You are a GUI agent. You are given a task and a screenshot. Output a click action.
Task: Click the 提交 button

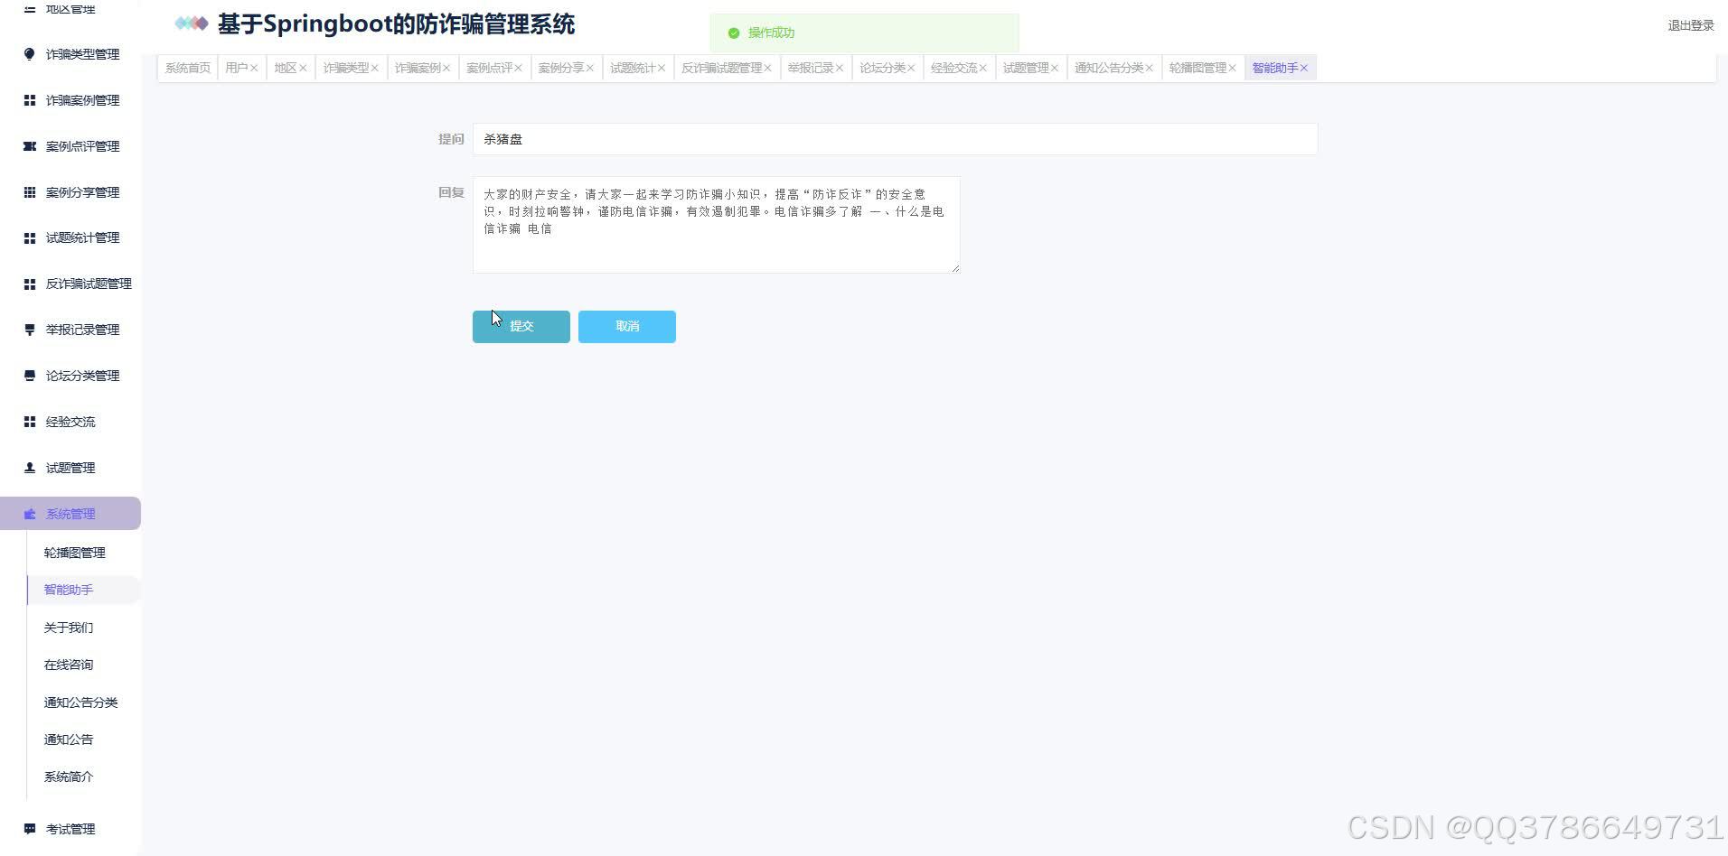[521, 326]
